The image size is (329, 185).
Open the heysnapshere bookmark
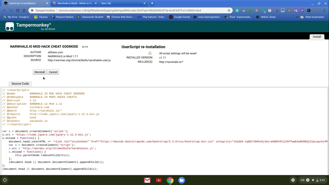coord(207,17)
